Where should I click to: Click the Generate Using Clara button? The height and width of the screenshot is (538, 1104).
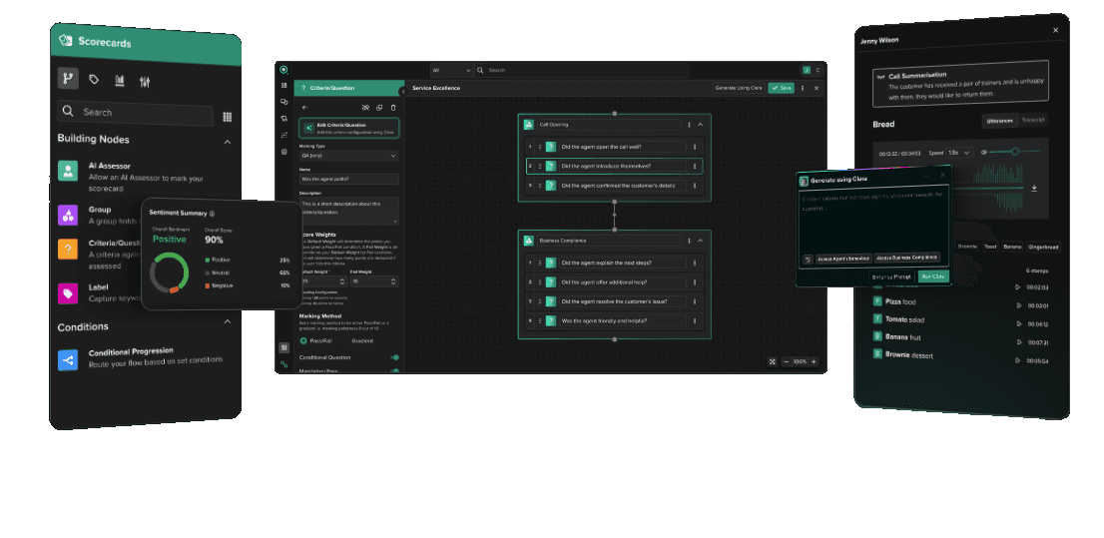pos(739,88)
